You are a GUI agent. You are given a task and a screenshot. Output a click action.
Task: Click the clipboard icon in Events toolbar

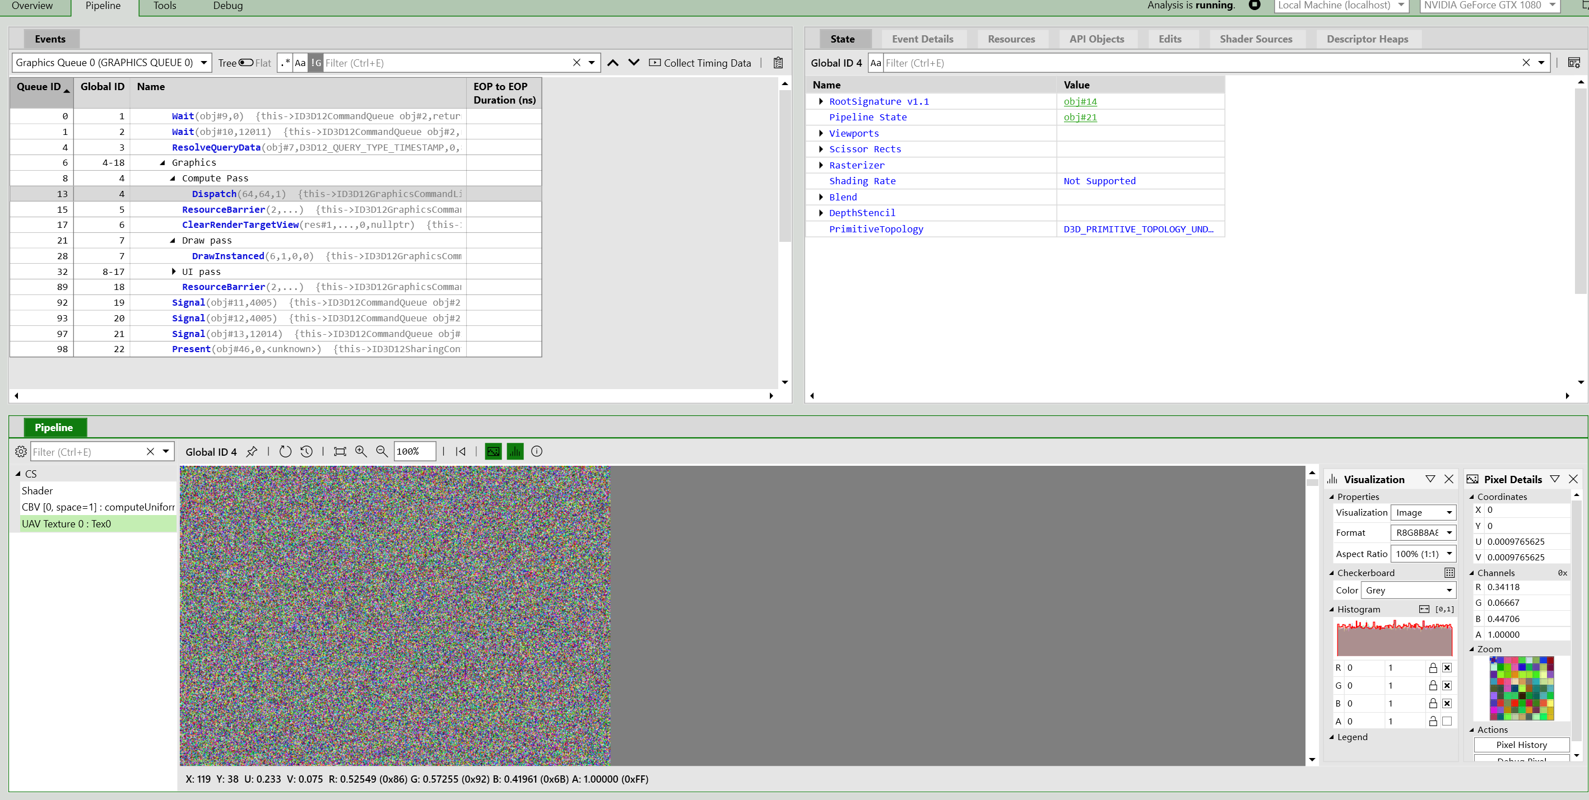[x=778, y=63]
